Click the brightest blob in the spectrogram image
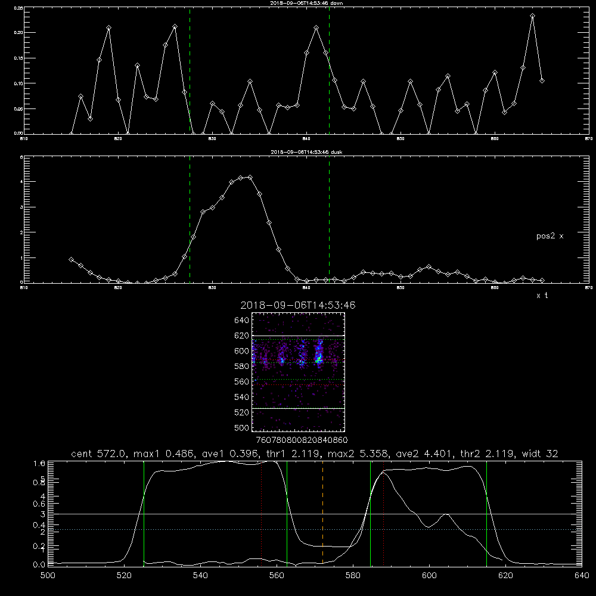The width and height of the screenshot is (596, 596). (x=319, y=357)
